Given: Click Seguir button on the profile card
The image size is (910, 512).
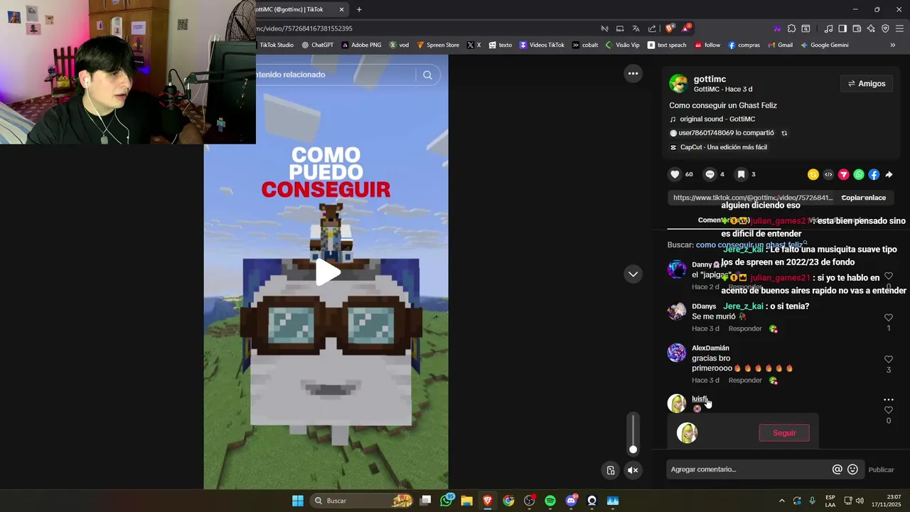Looking at the screenshot, I should coord(784,433).
